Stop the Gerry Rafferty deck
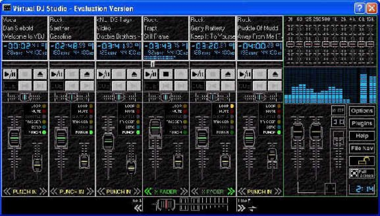 [213, 74]
